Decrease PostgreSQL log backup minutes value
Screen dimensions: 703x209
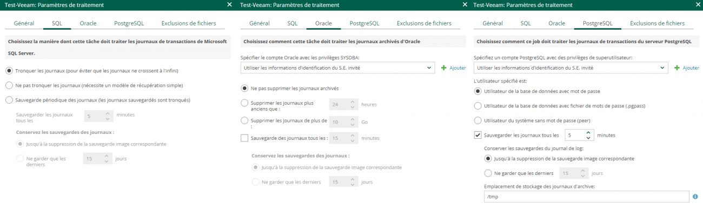coord(589,138)
